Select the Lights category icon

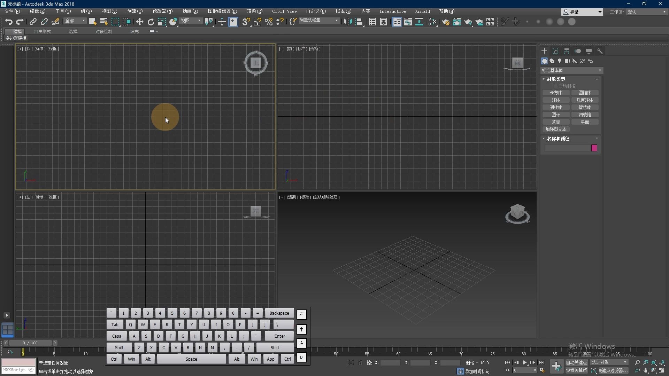click(x=560, y=61)
